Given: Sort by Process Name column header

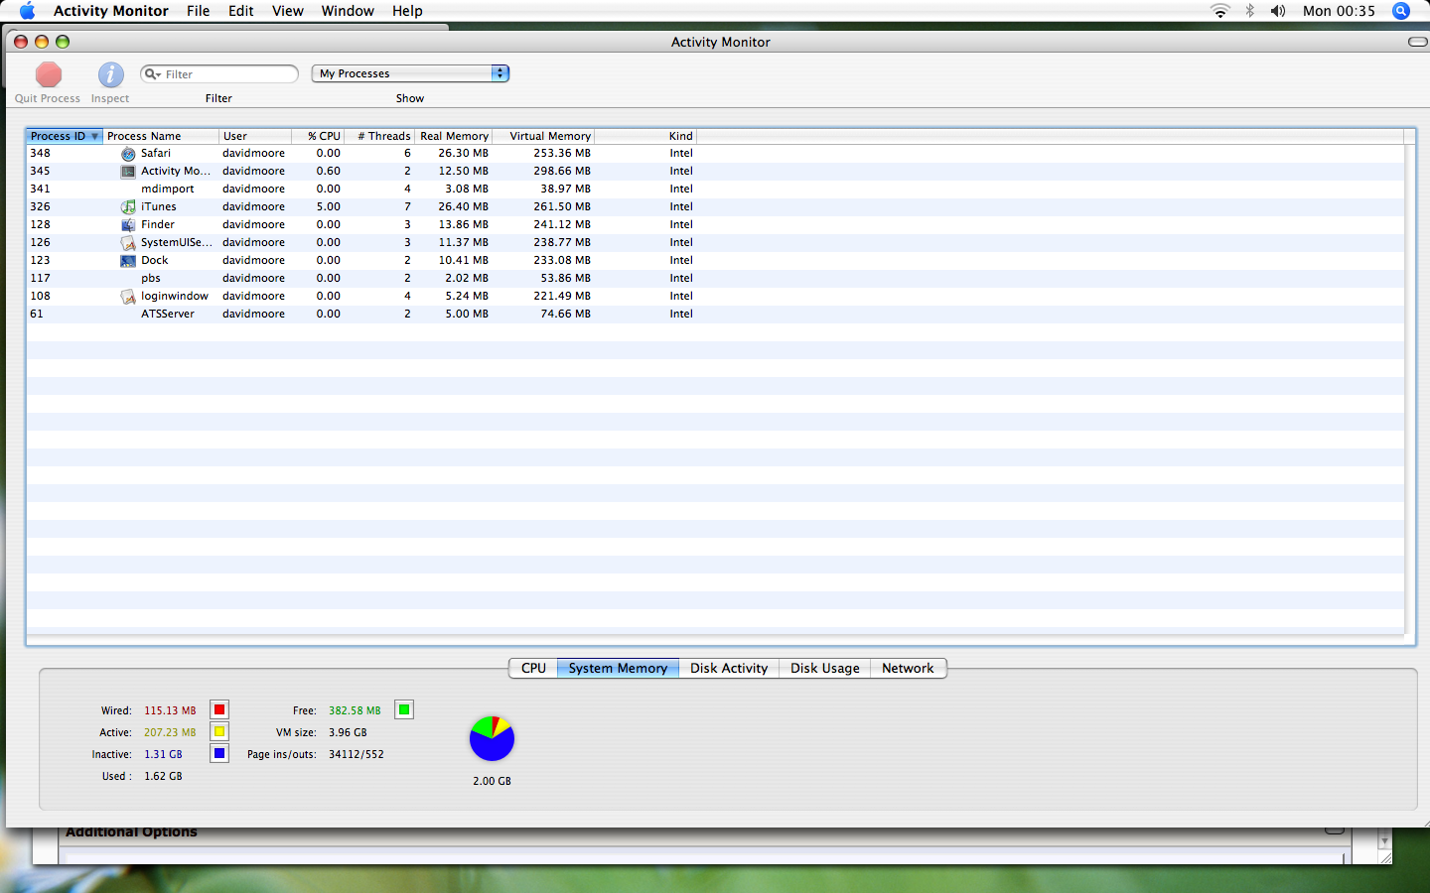Looking at the screenshot, I should 160,136.
